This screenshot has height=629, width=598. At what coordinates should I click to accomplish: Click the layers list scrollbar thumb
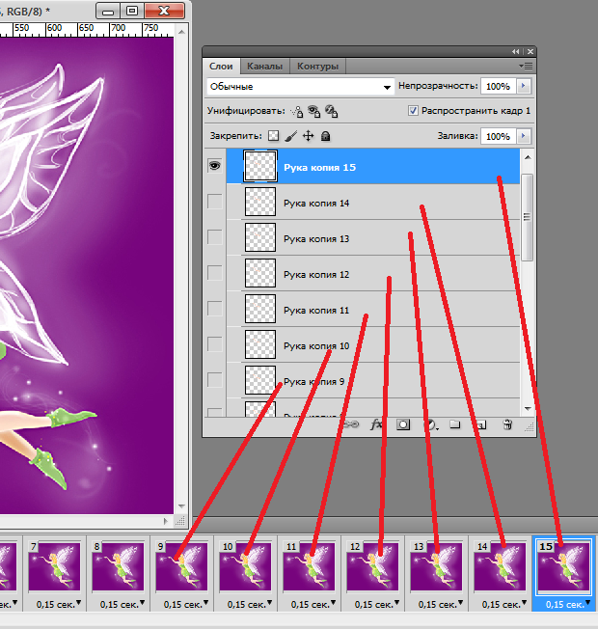[x=528, y=217]
